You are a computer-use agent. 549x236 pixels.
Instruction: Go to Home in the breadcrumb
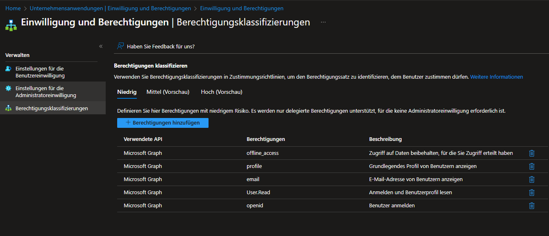13,9
